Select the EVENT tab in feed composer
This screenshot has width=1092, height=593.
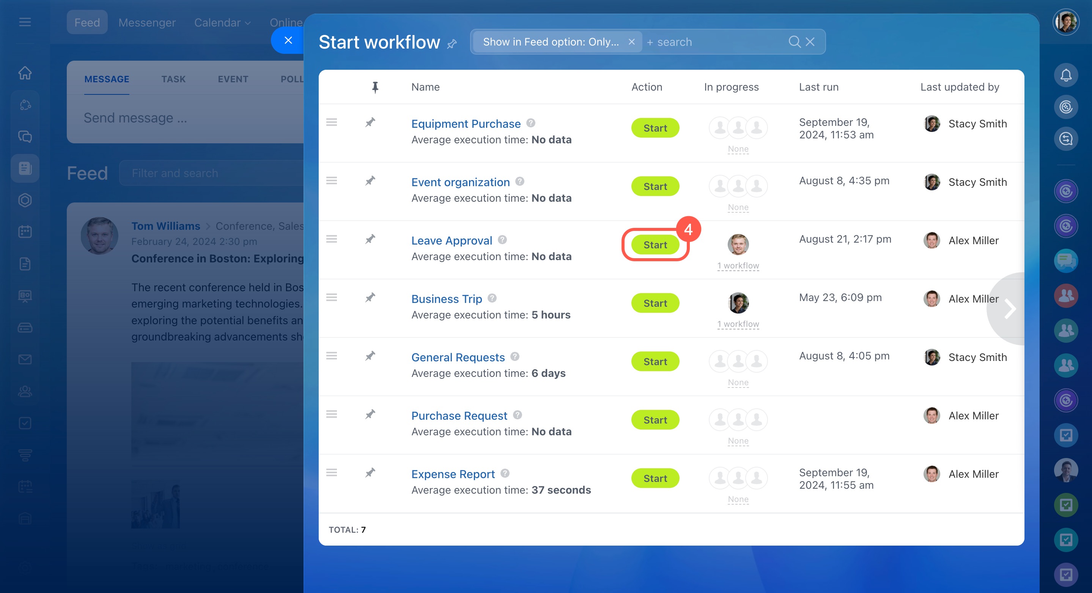click(x=233, y=79)
